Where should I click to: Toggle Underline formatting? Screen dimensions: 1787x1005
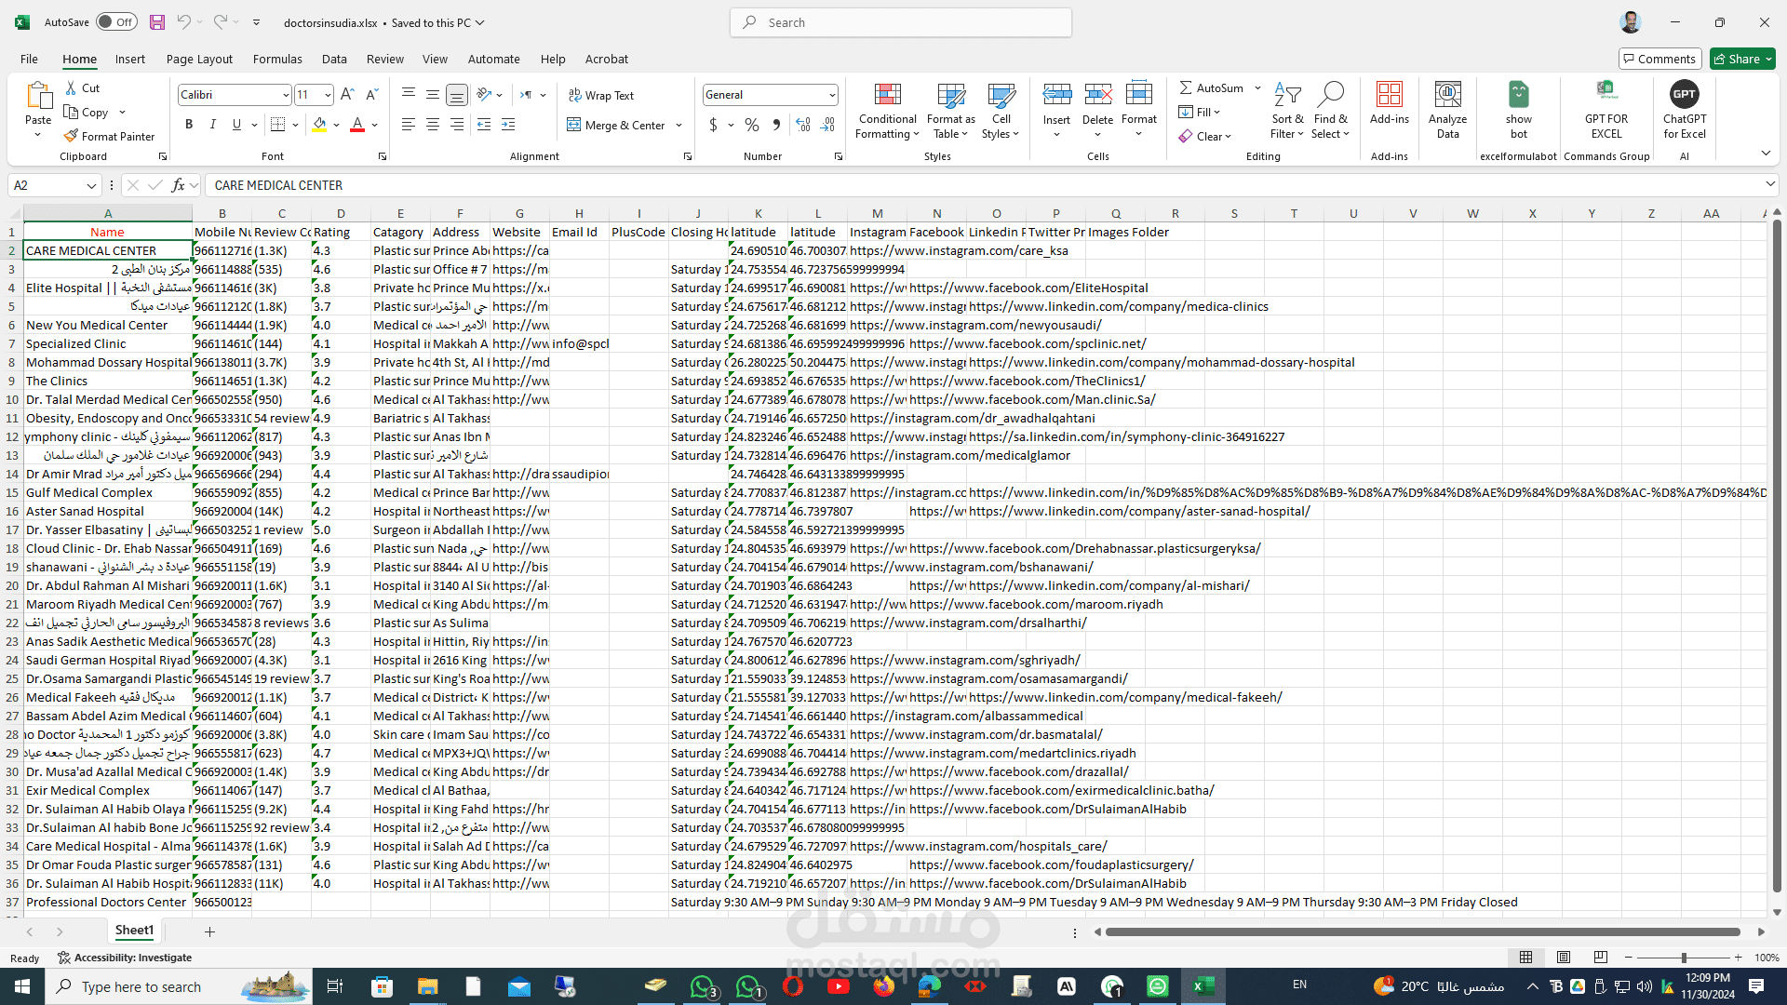(236, 124)
